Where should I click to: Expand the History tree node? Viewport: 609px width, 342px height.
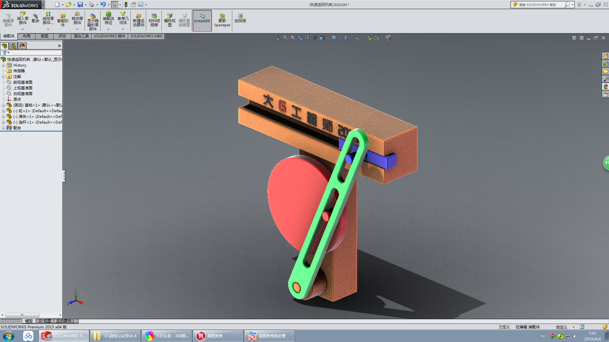coord(3,65)
